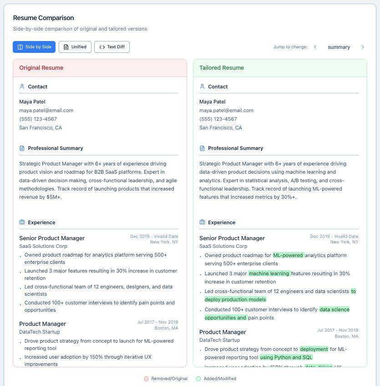Viewport: 380px width, 386px height.
Task: Click the green Added/Modified legend swatch
Action: pos(198,379)
